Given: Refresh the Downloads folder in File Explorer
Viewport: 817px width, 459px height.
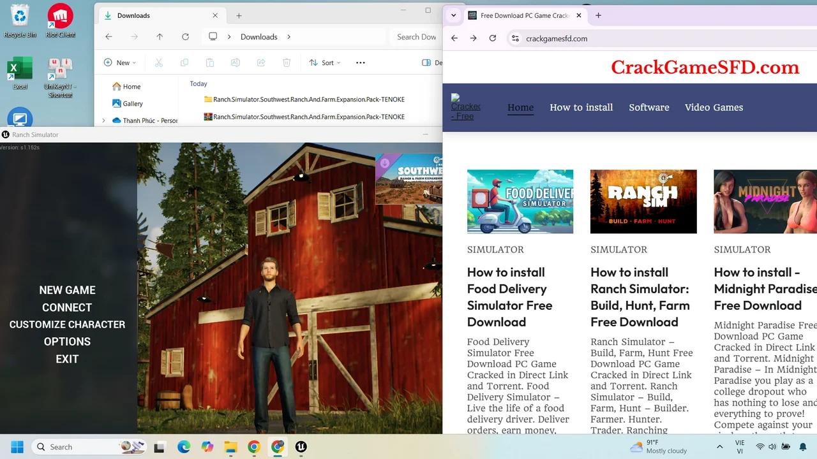Looking at the screenshot, I should point(185,37).
